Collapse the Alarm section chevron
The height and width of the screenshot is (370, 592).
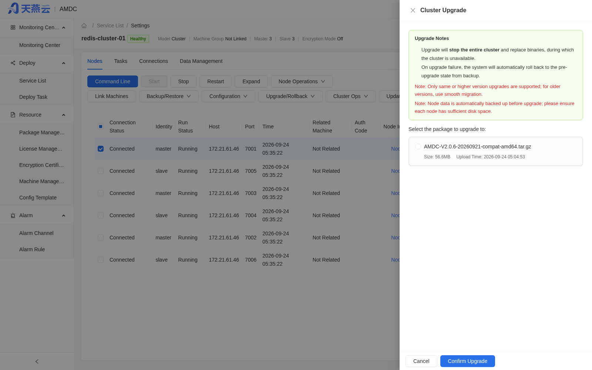[64, 216]
